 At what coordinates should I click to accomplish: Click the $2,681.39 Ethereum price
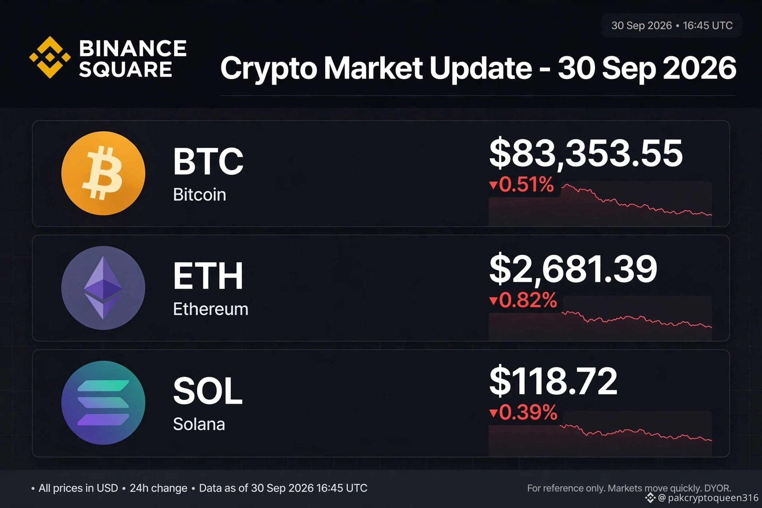coord(573,269)
